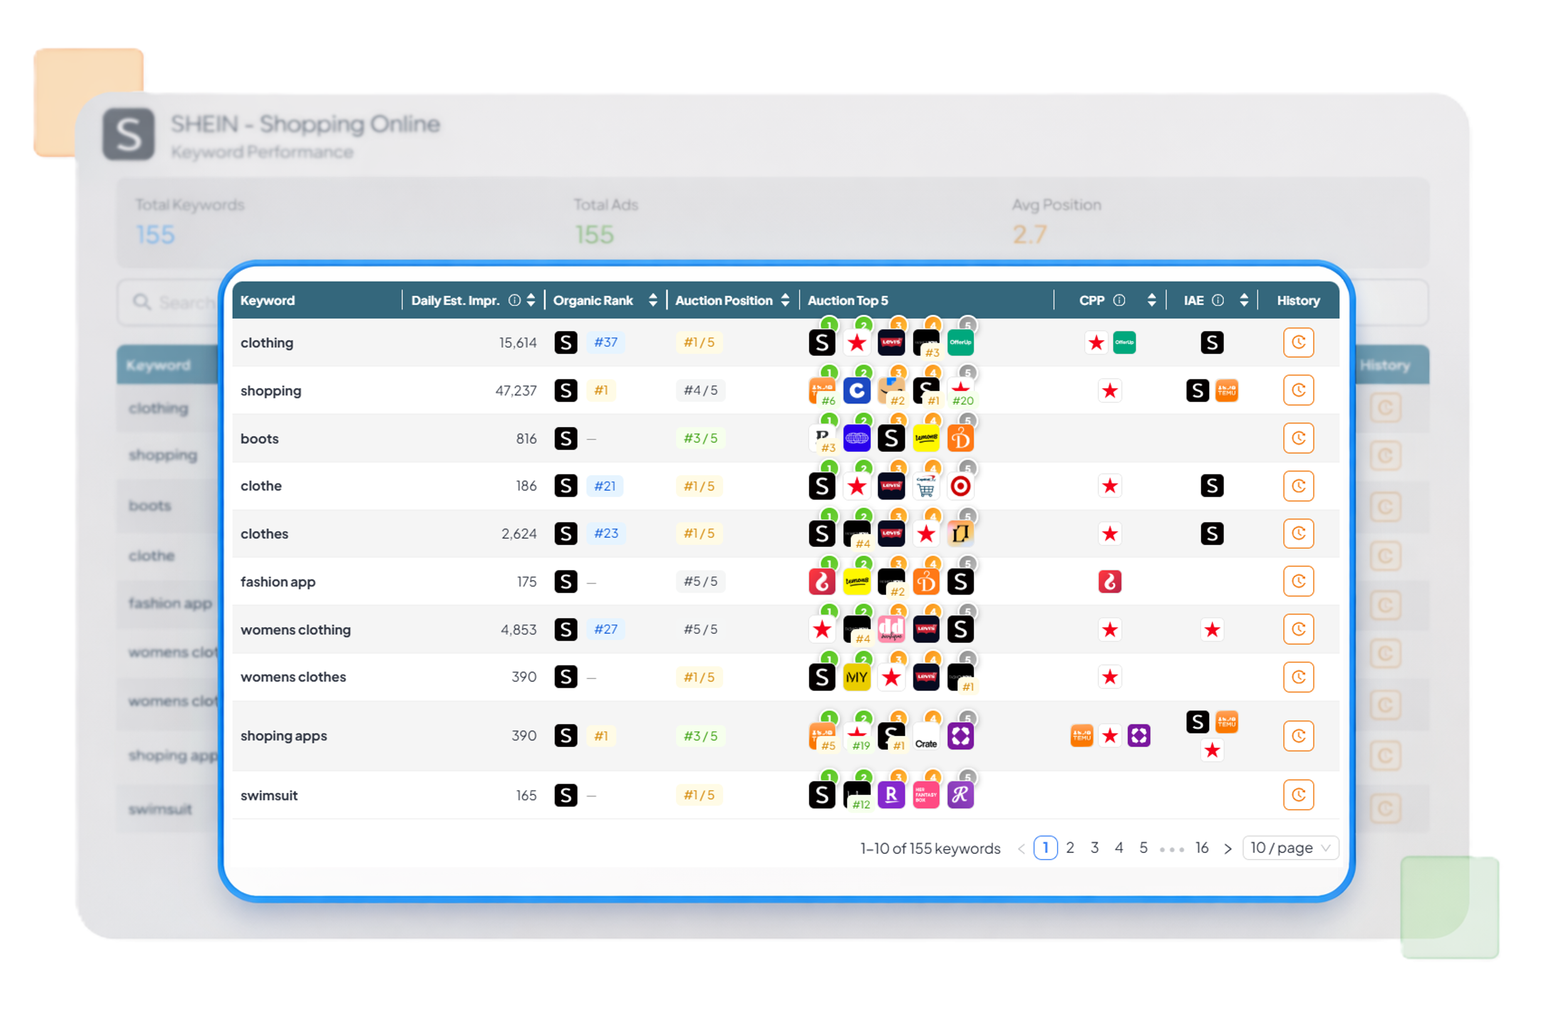
Task: Click the SHEIN icon in clothing's Auction Top 5
Action: (x=822, y=342)
